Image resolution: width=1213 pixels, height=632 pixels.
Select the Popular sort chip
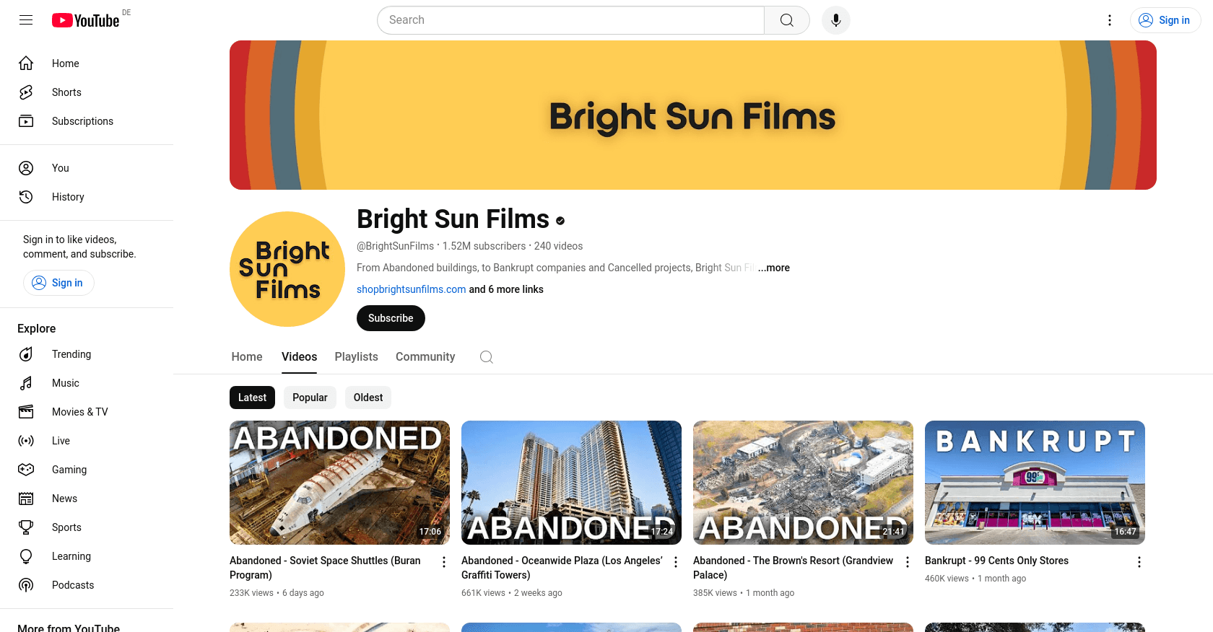click(x=310, y=398)
